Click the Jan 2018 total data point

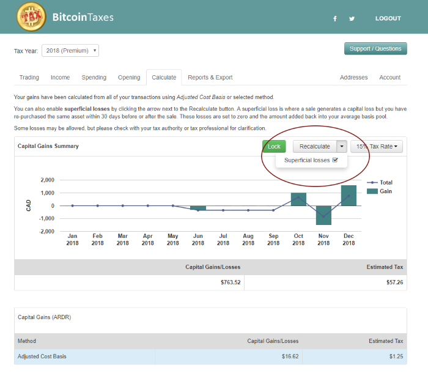pyautogui.click(x=72, y=206)
